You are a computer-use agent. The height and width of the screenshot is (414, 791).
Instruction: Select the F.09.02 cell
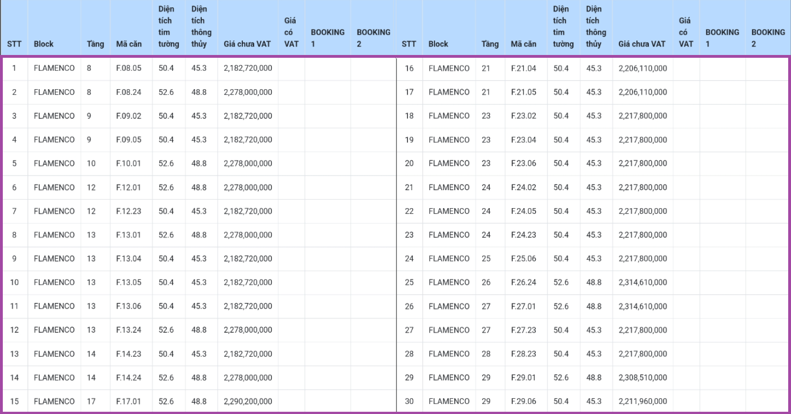click(129, 116)
